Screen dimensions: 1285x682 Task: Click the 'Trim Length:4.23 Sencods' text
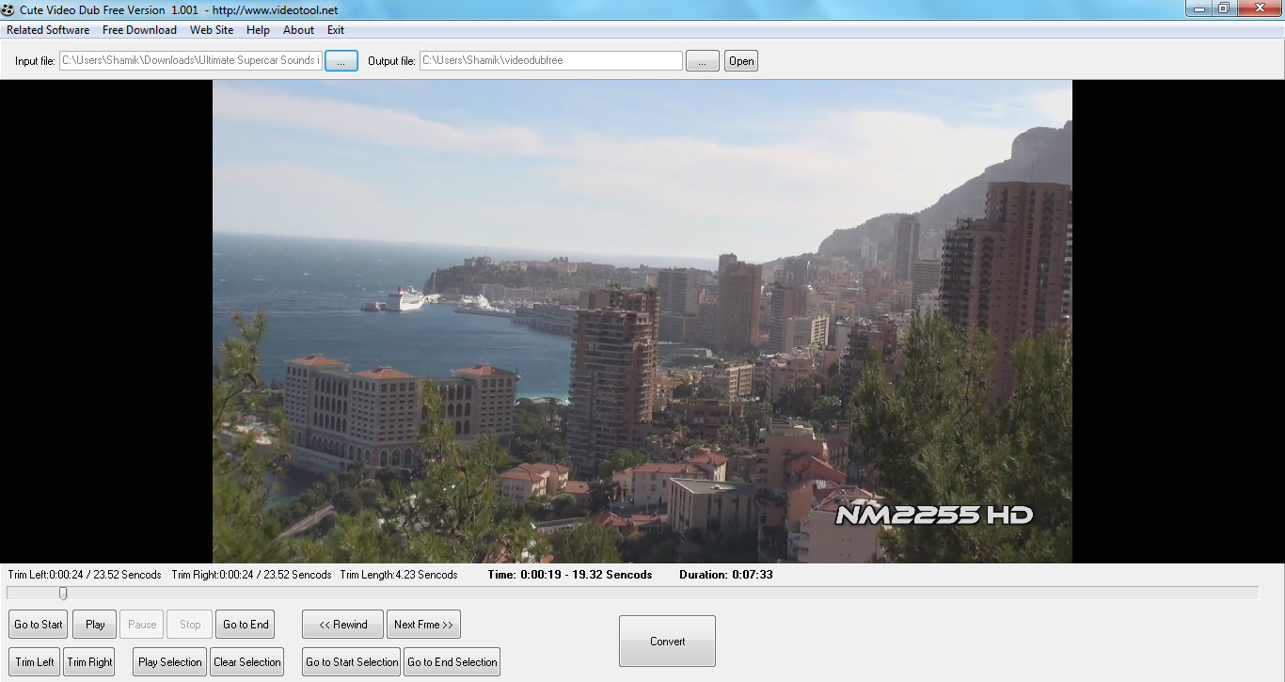point(399,575)
